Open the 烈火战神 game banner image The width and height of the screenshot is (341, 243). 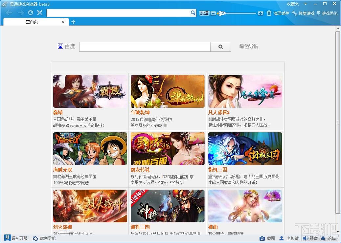[x=90, y=206]
